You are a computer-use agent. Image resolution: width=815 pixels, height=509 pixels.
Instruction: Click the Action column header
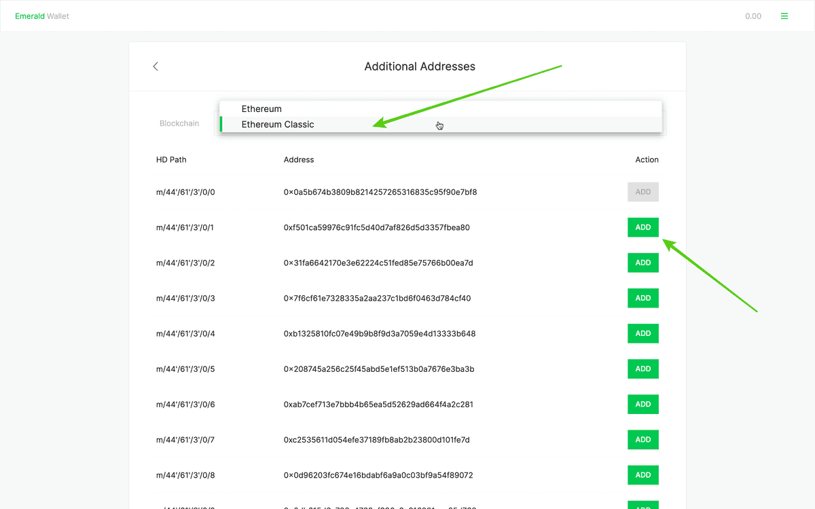[x=647, y=159]
